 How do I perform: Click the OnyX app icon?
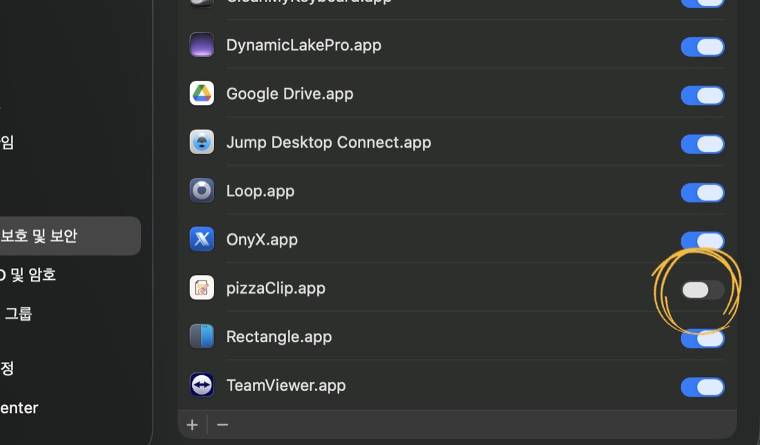[202, 239]
